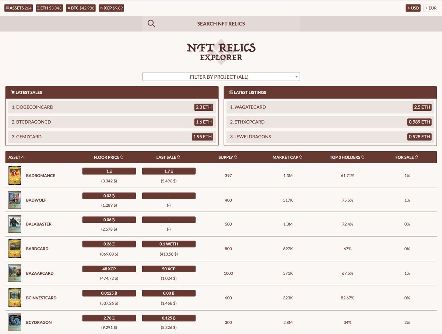
Task: Switch currency to USD
Action: point(413,8)
